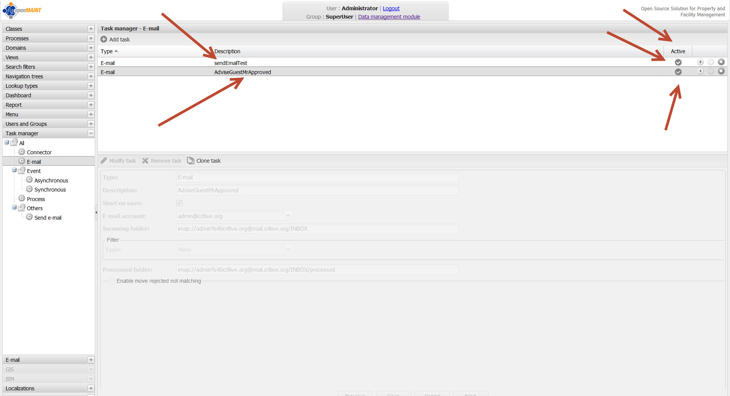Select the Send e-mail tree item

click(x=48, y=218)
